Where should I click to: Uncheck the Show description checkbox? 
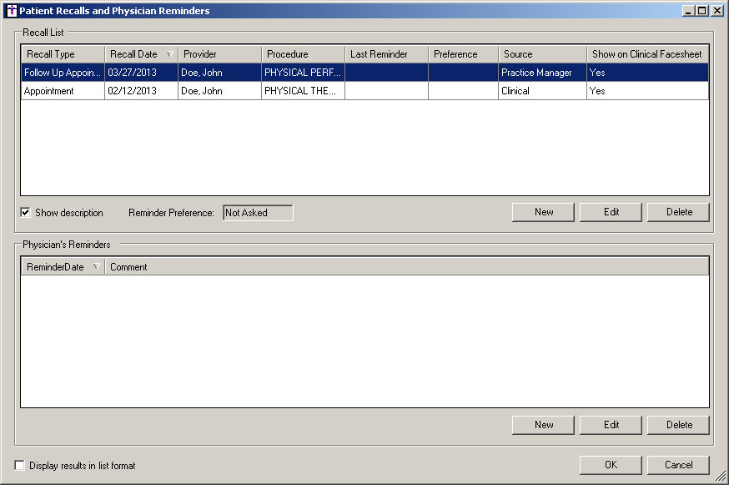25,213
